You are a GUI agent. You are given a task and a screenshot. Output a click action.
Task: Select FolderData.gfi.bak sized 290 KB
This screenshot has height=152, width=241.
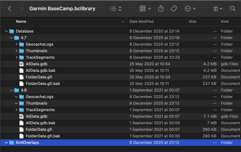click(x=120, y=136)
